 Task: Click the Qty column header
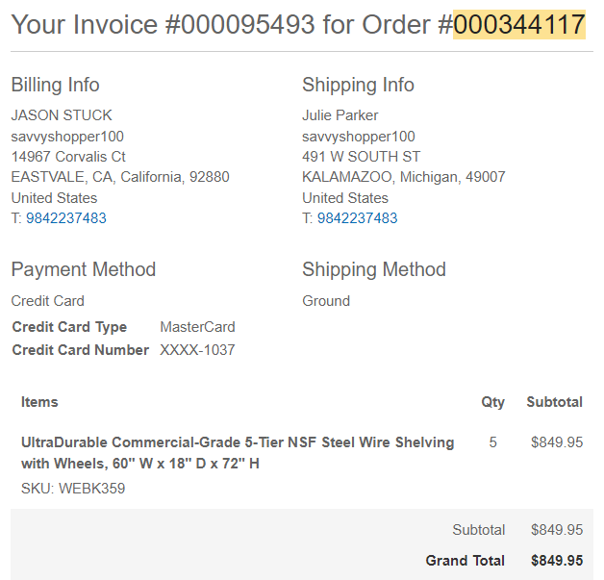pyautogui.click(x=492, y=402)
